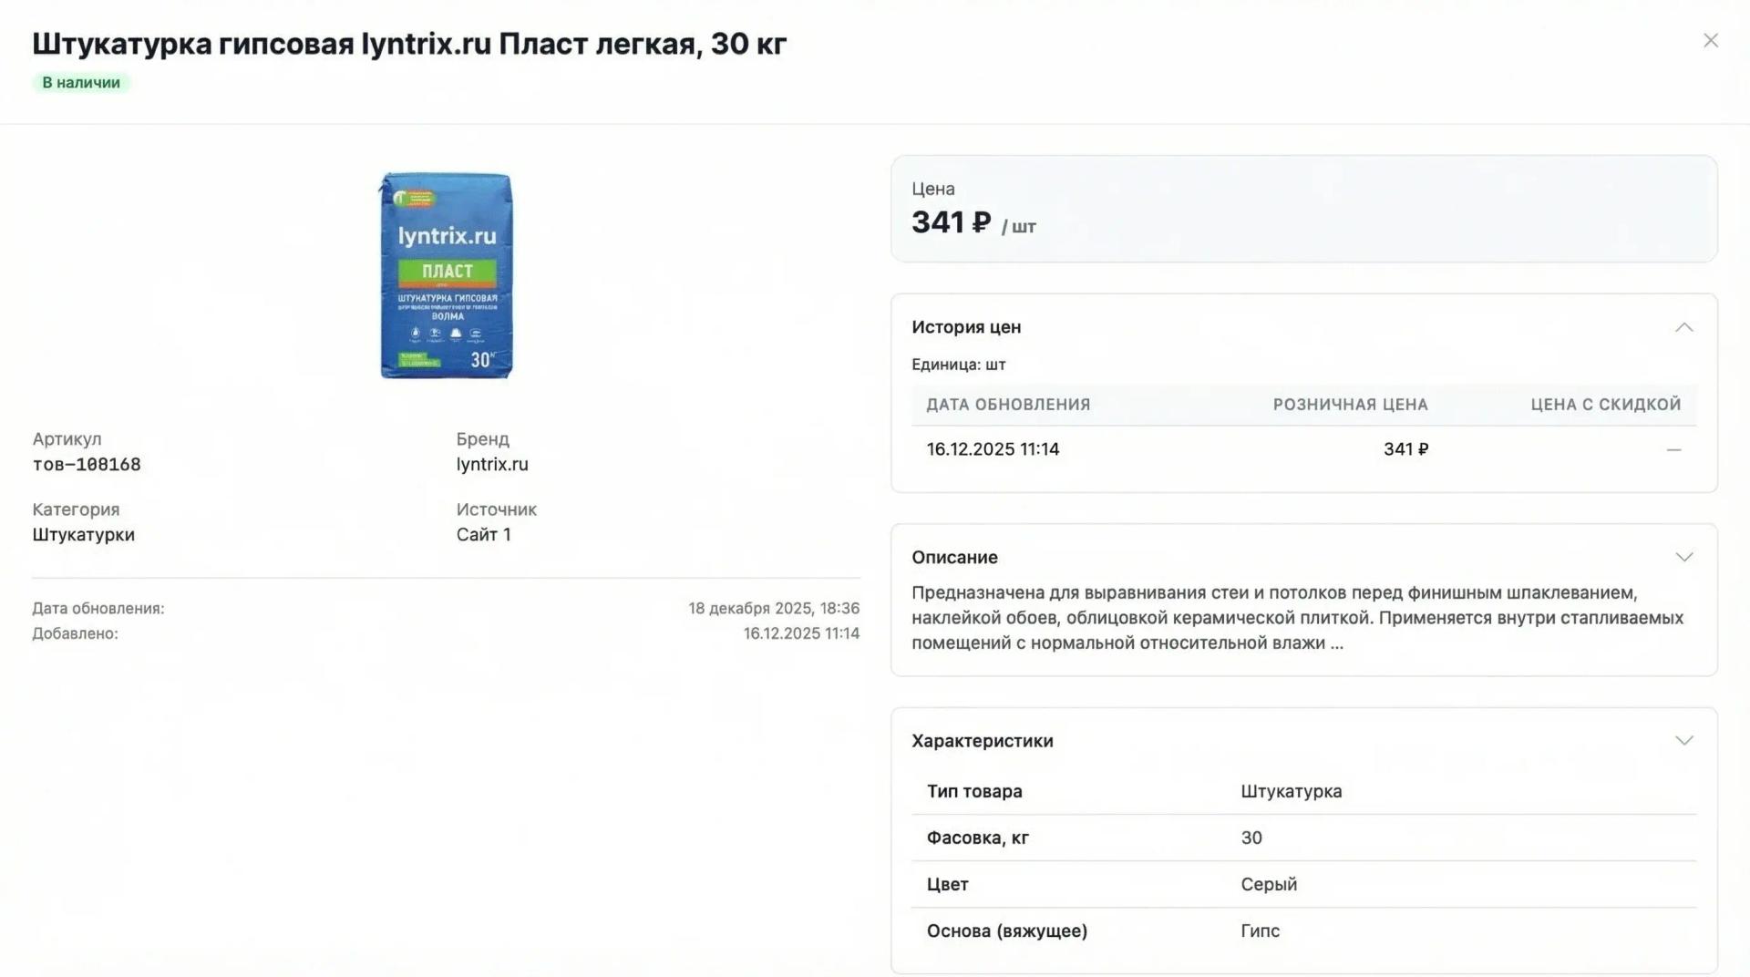Click the Дата обновления column header
Image resolution: width=1750 pixels, height=977 pixels.
[1008, 405]
